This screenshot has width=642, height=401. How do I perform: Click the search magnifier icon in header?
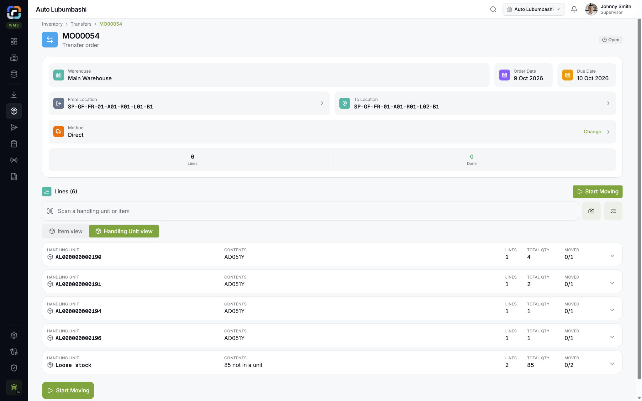(x=493, y=9)
